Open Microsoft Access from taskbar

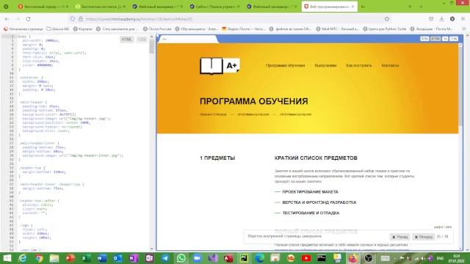(228, 258)
